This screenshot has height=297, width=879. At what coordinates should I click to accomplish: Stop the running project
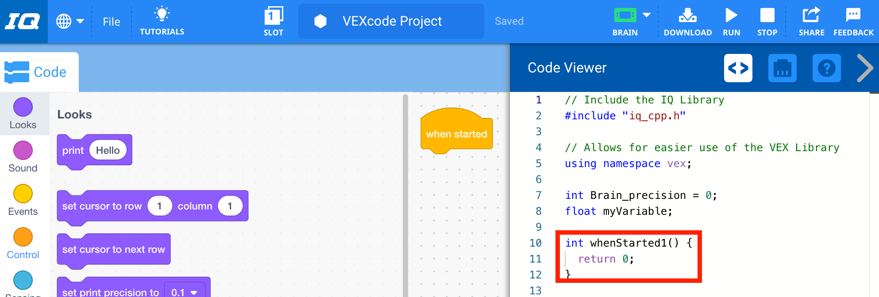click(x=767, y=21)
